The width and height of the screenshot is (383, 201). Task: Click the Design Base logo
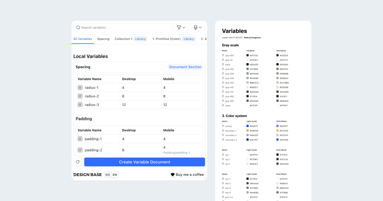pyautogui.click(x=87, y=175)
